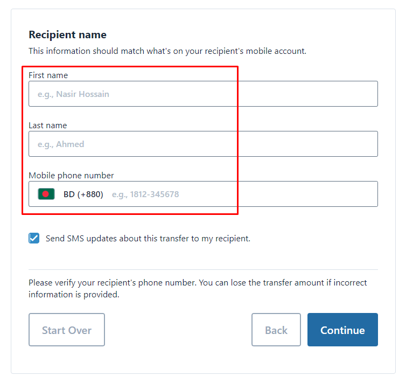Screen dimensions: 406x383
Task: Click the white checkmark inside the blue box
Action: pyautogui.click(x=34, y=238)
